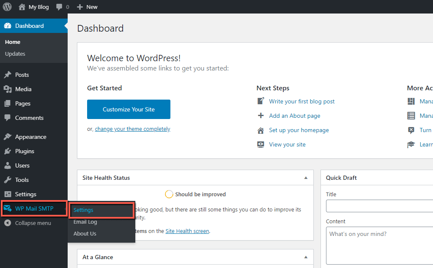
Task: Click the Tools wrench icon
Action: pos(8,180)
